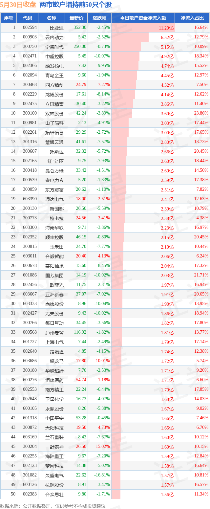
Task: Click stock name 东方财富
Action: (54, 189)
